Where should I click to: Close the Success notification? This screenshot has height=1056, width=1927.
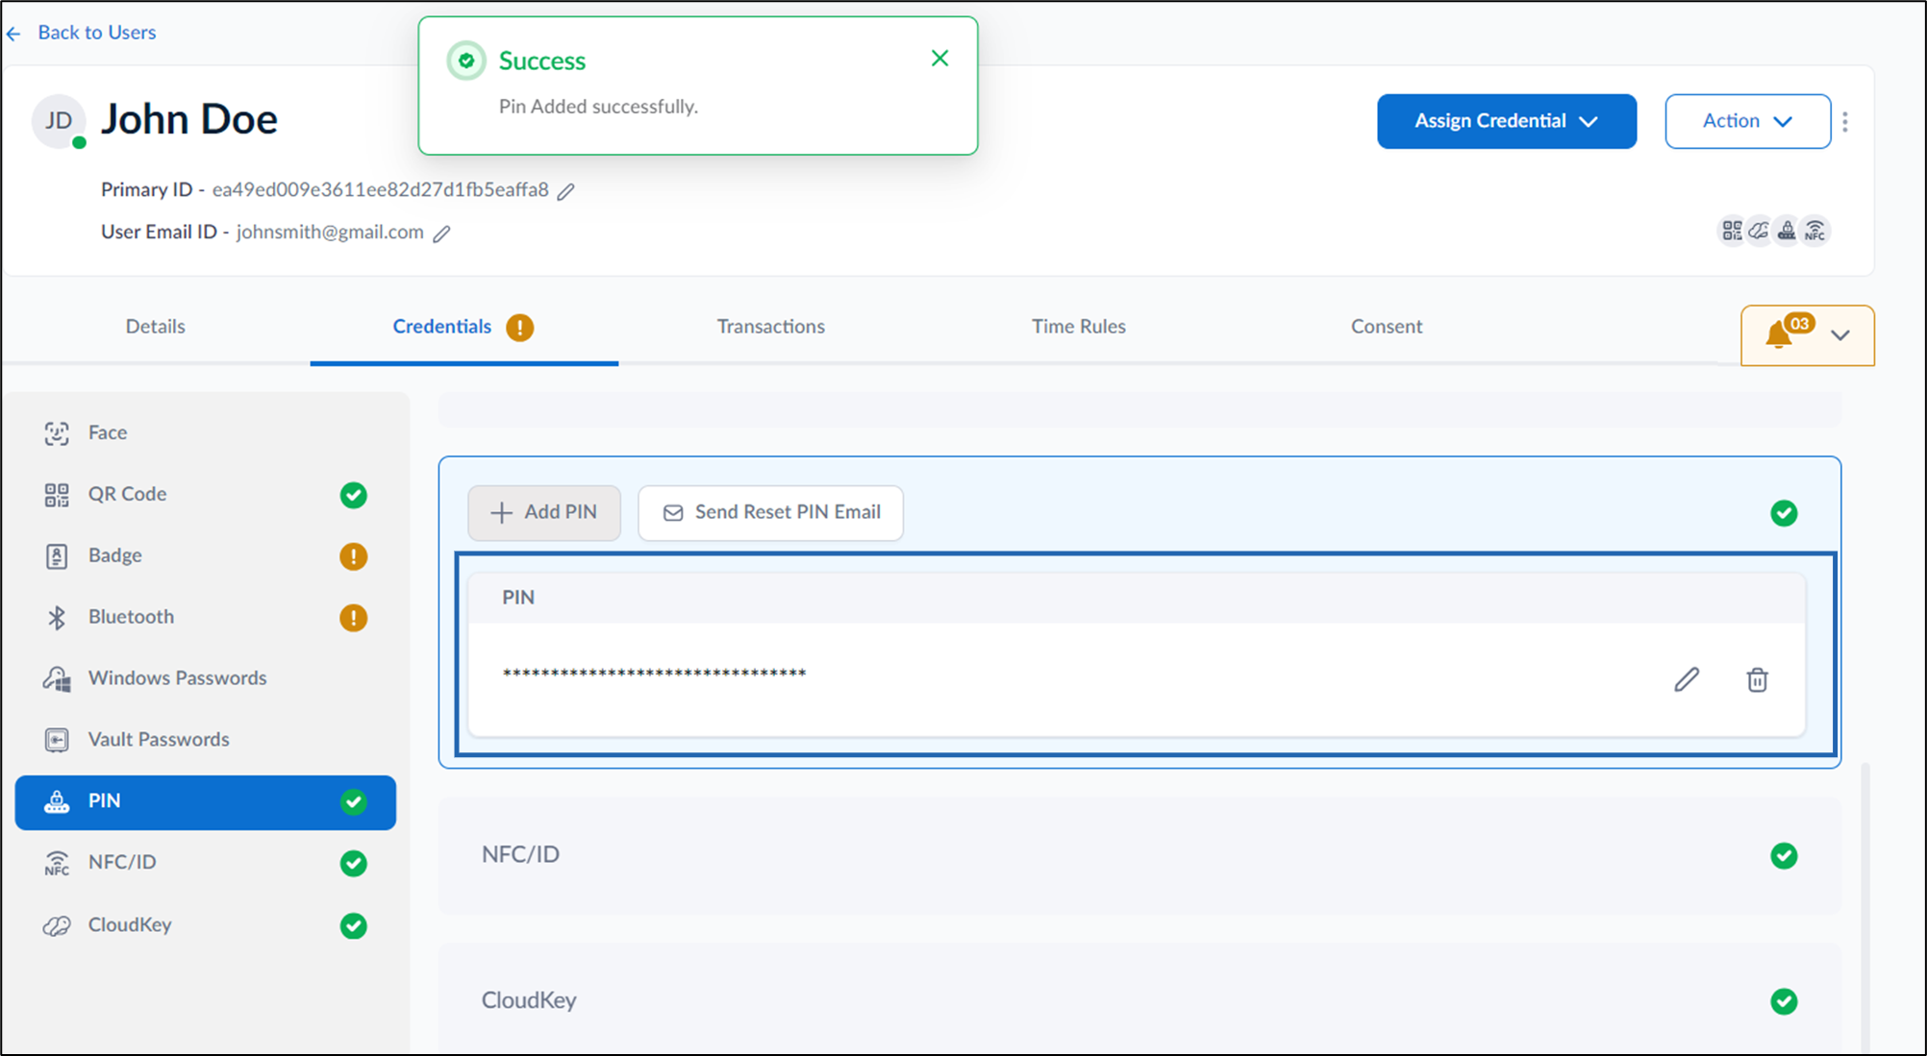tap(940, 59)
